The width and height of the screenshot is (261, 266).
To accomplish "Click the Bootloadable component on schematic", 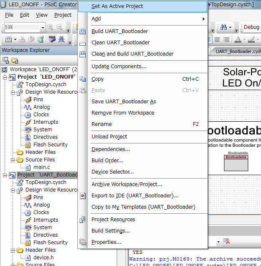I will (x=236, y=163).
